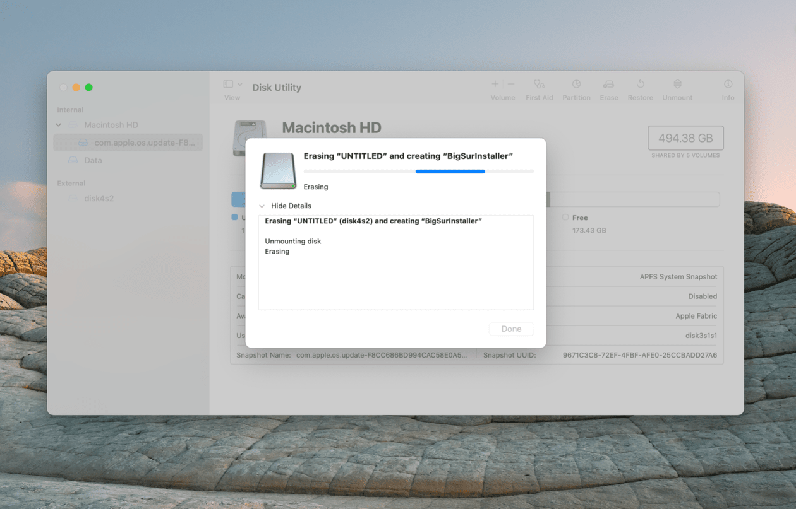Add a volume with the plus icon

click(x=495, y=84)
